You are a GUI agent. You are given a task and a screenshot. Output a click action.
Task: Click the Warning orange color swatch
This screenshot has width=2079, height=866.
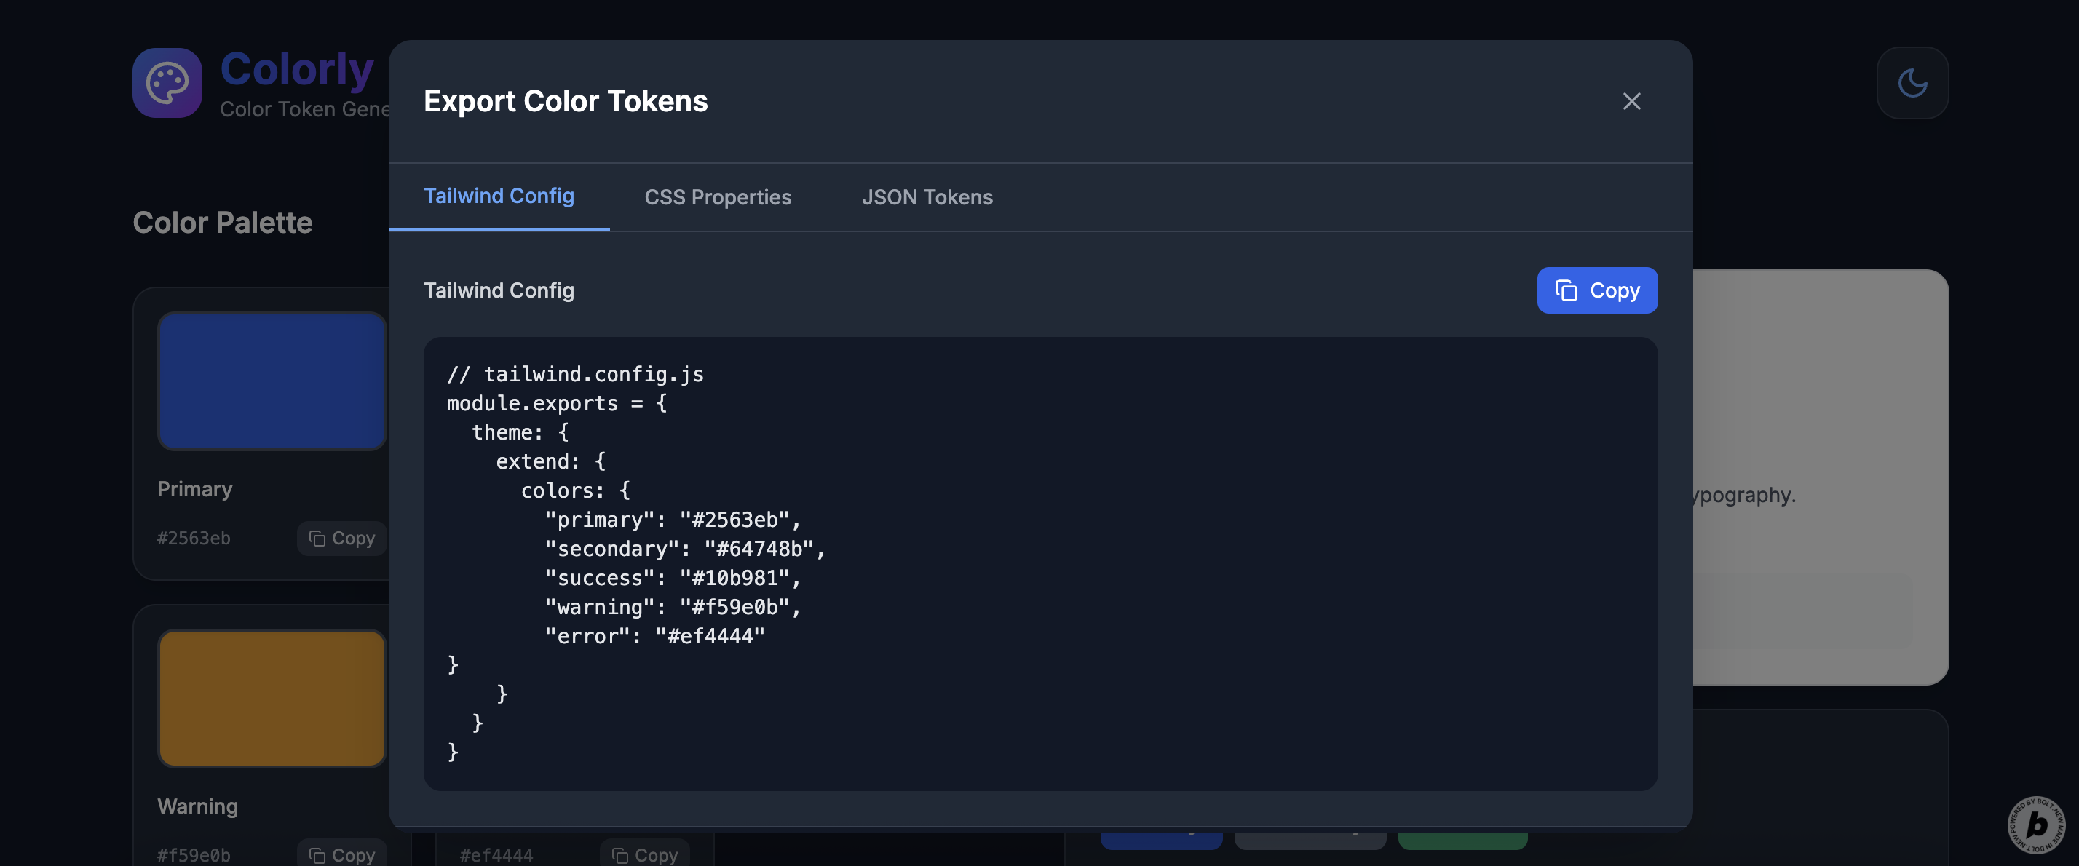(x=272, y=697)
